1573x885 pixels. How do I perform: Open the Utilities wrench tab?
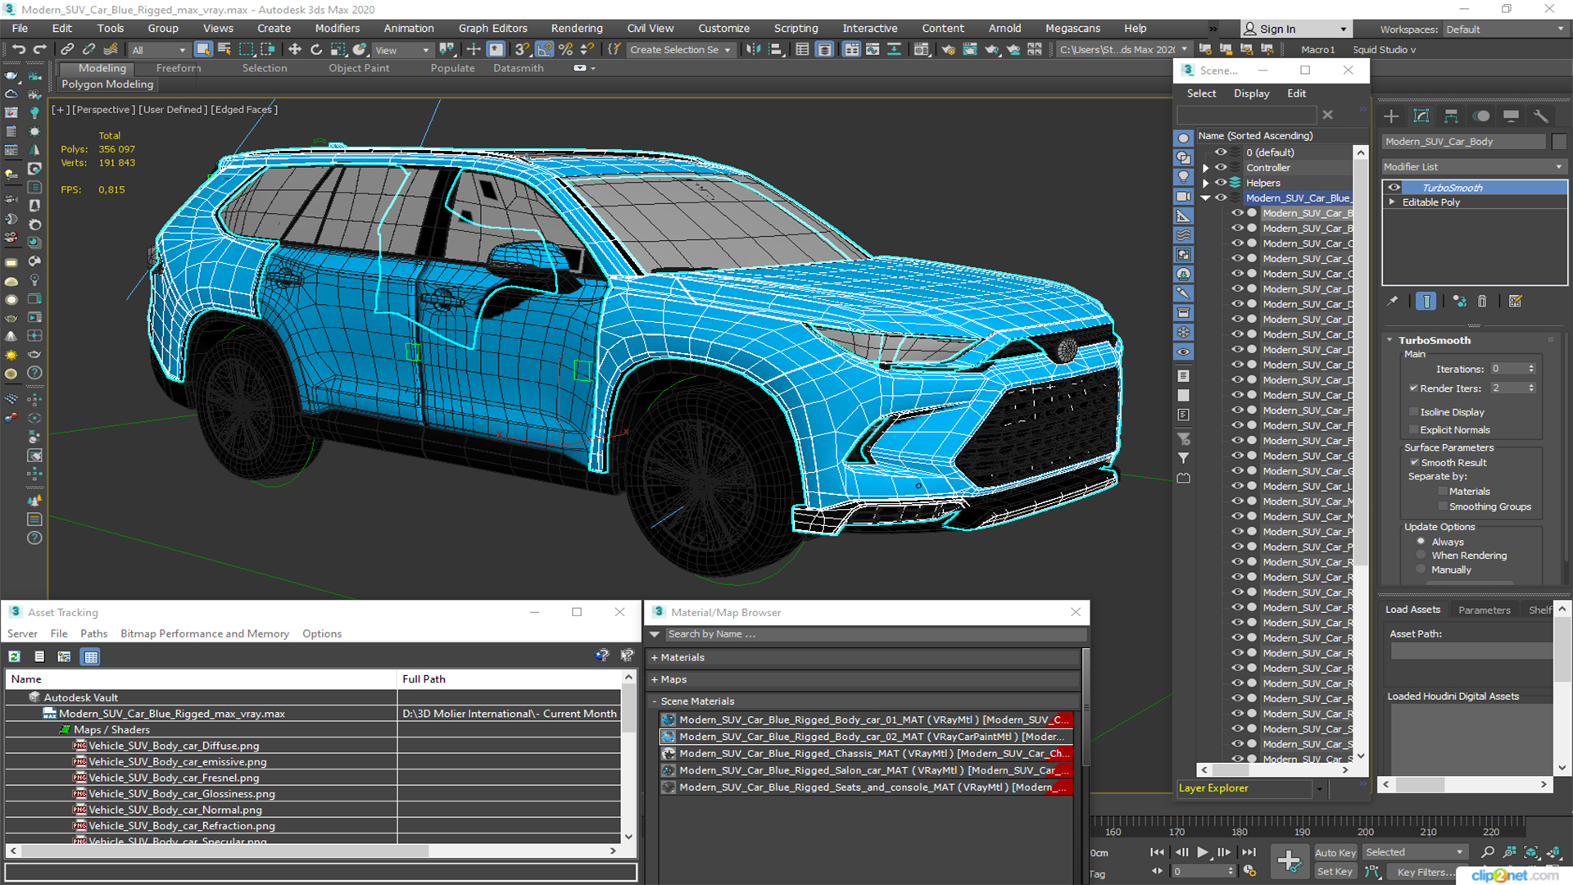tap(1541, 116)
